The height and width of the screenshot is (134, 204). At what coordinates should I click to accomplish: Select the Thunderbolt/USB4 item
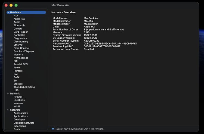pos(24,87)
